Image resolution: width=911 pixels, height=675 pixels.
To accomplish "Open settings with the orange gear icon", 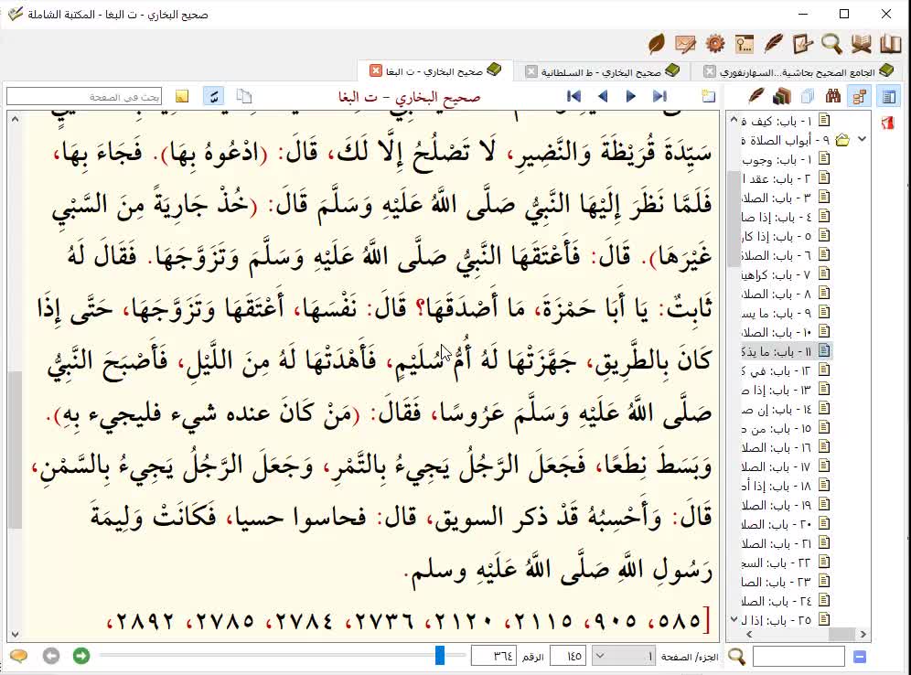I will [x=715, y=44].
